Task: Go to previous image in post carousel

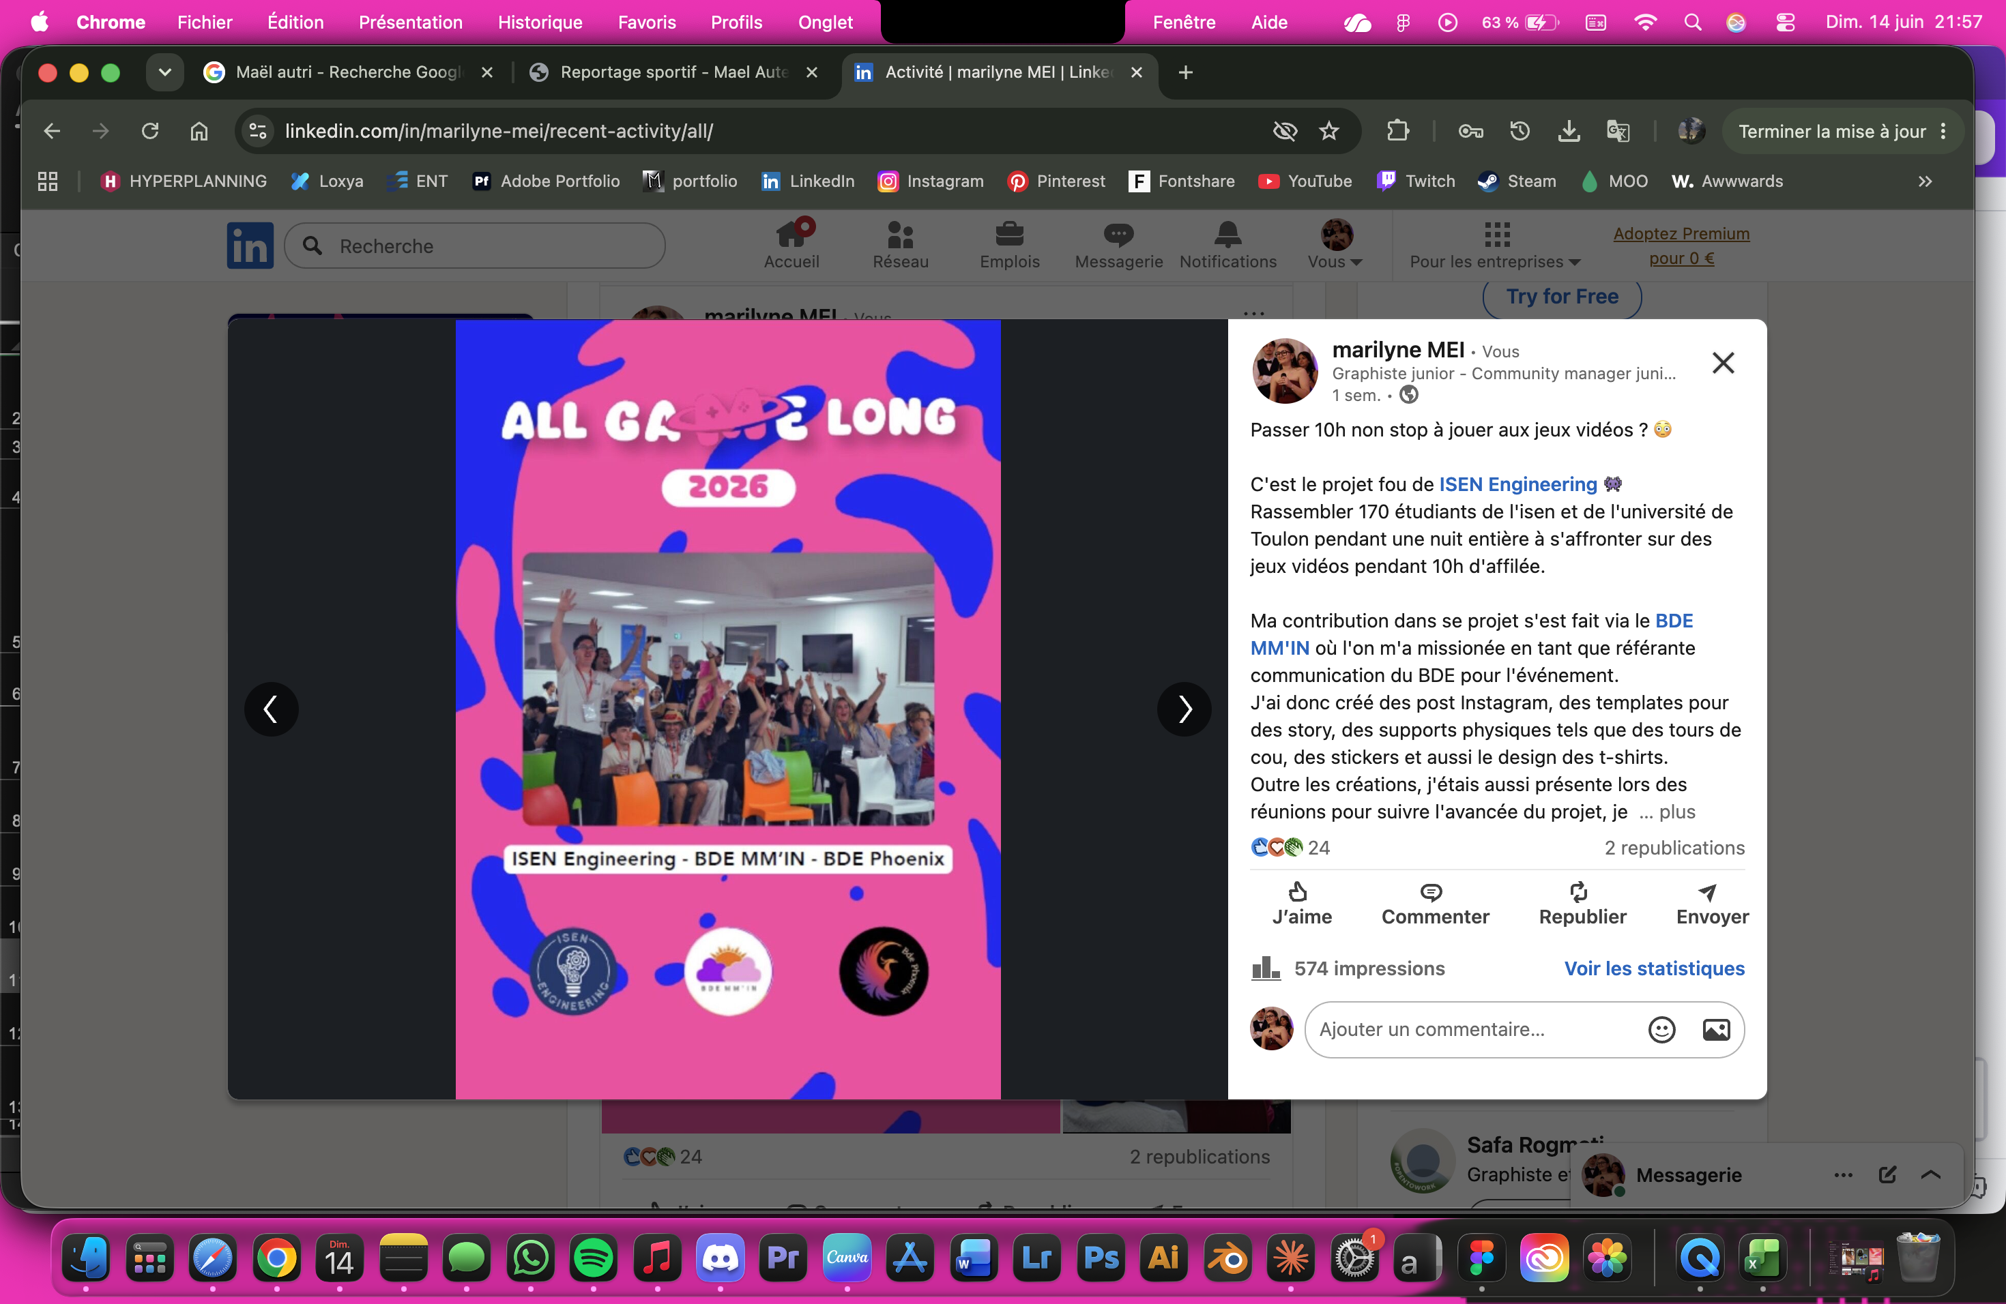Action: tap(272, 709)
